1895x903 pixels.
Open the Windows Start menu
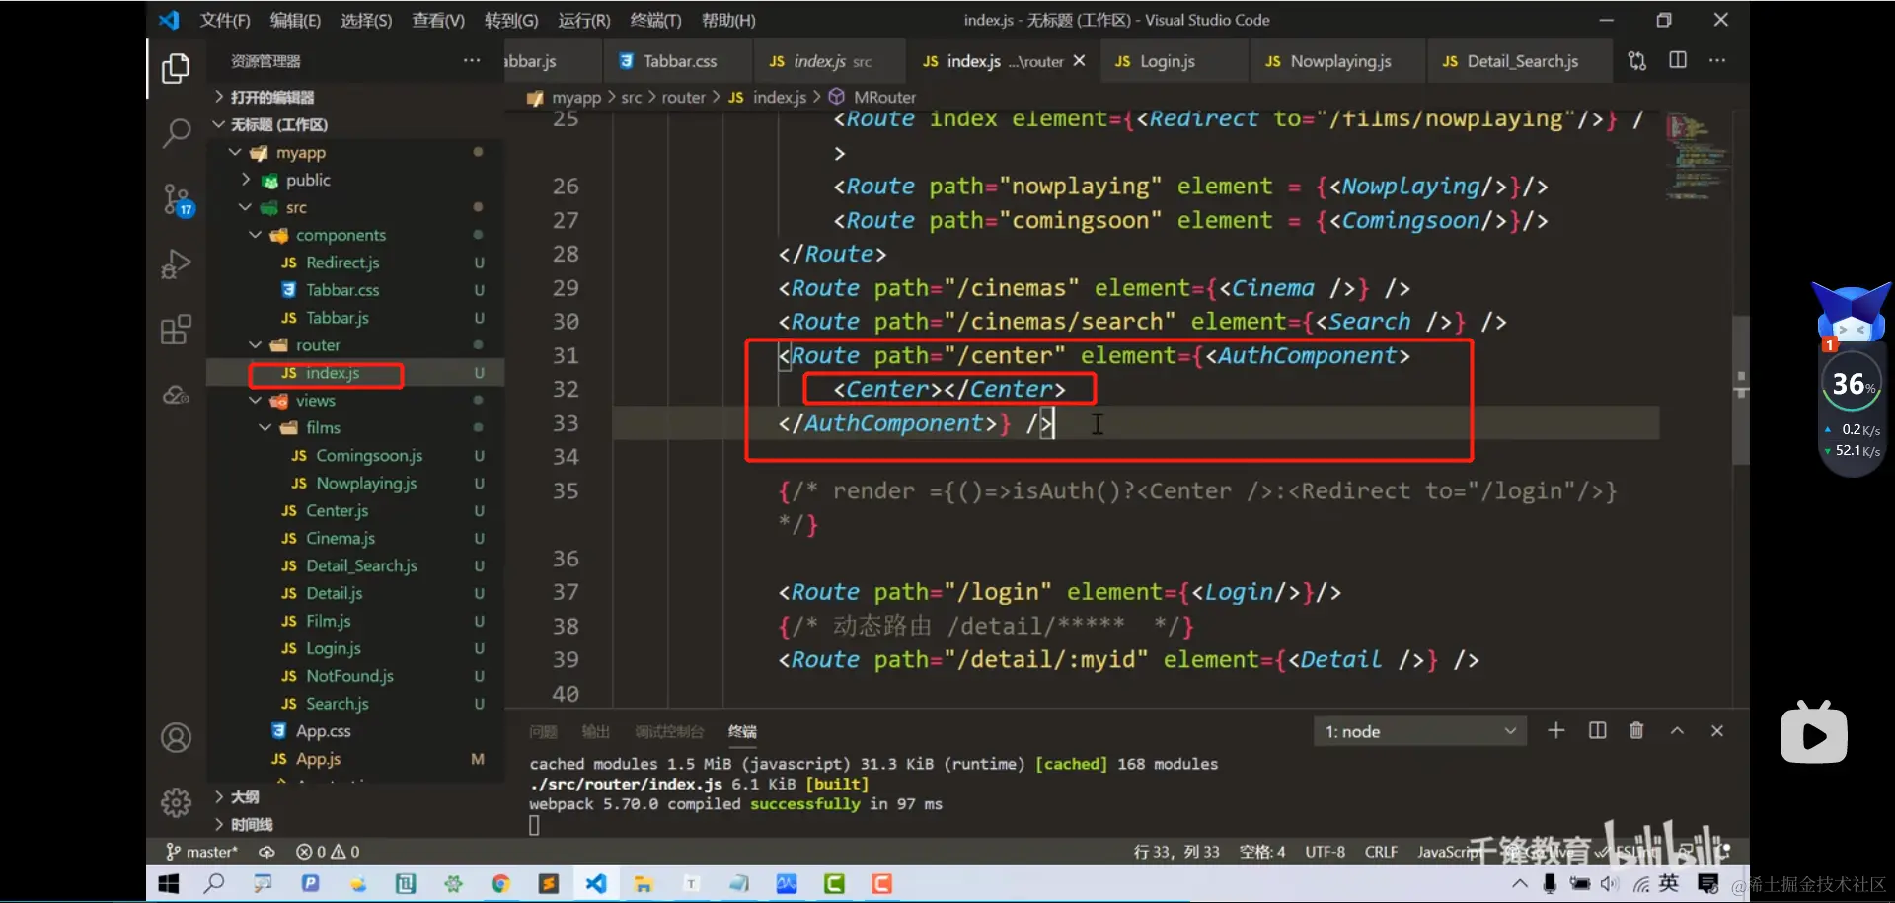(169, 884)
